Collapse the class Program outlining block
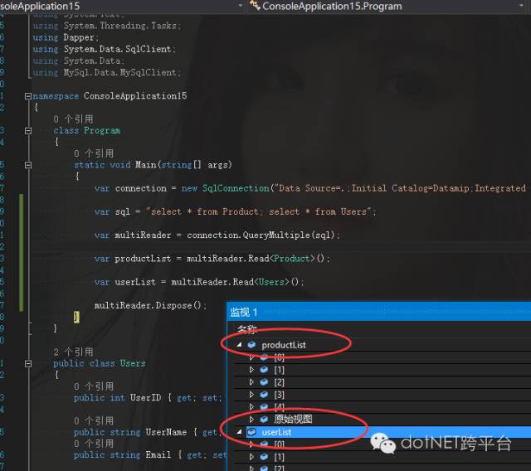 (28, 131)
